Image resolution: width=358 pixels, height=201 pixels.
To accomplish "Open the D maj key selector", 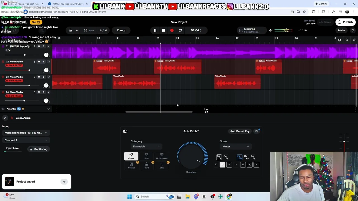I will tap(121, 30).
